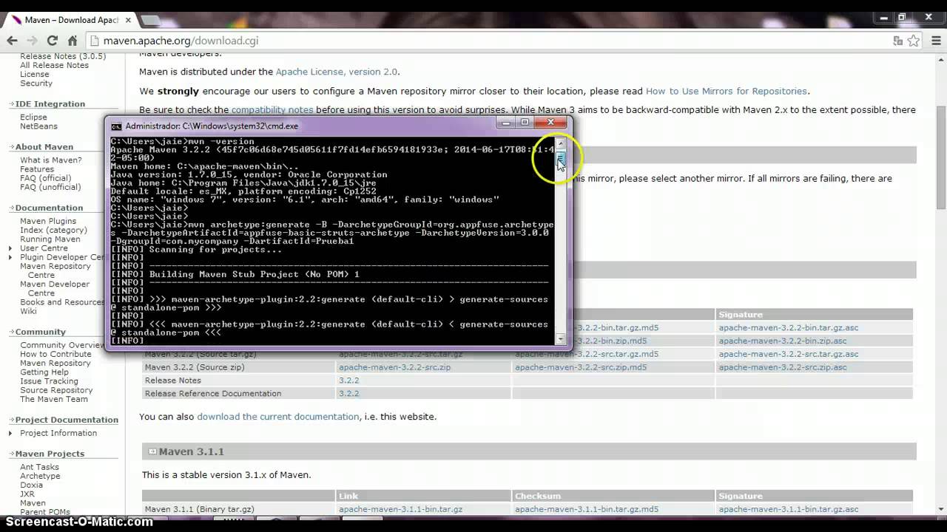Open the Security sidebar link
The width and height of the screenshot is (947, 532).
click(x=36, y=83)
